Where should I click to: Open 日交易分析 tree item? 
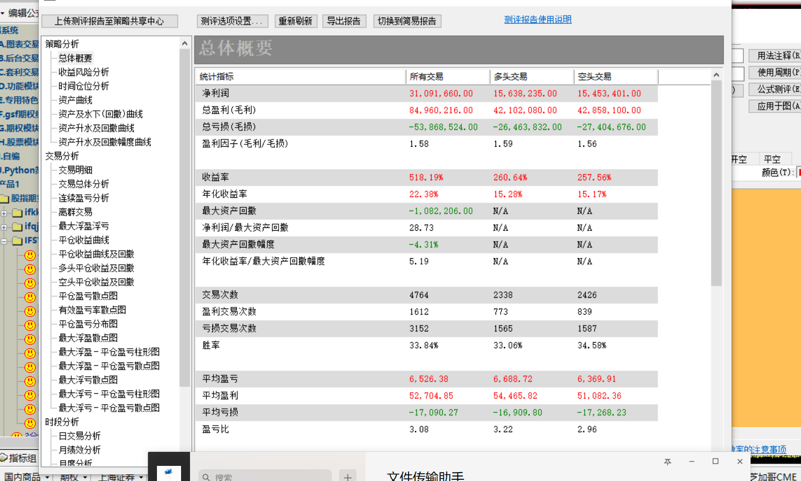click(x=80, y=436)
